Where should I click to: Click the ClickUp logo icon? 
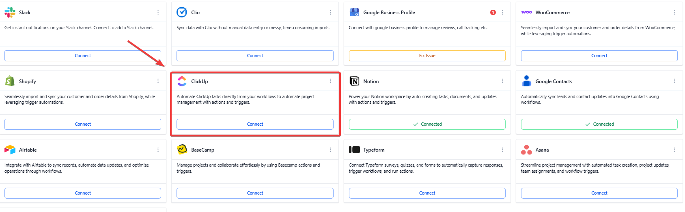[182, 81]
